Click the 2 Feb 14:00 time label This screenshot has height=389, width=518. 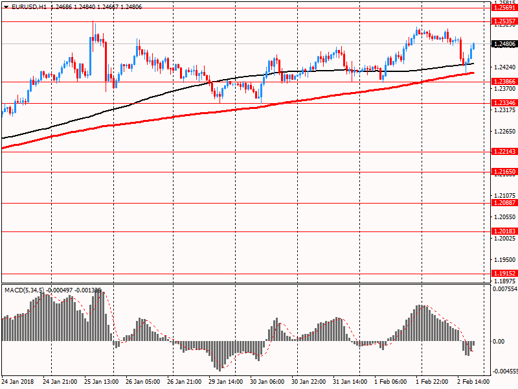click(x=473, y=381)
